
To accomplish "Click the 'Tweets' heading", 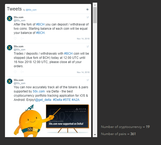I will point(14,9).
